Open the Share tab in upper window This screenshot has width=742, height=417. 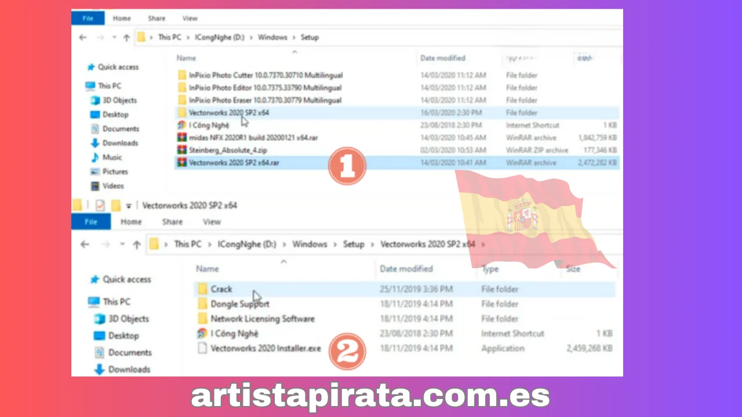point(157,19)
